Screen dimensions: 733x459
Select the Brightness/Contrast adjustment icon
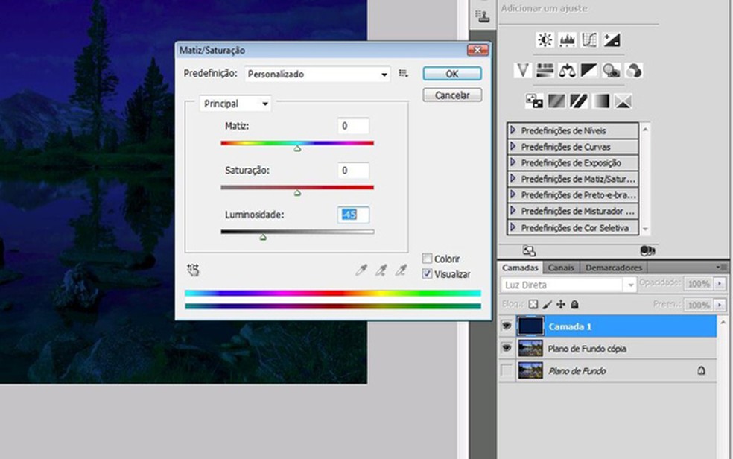coord(545,40)
